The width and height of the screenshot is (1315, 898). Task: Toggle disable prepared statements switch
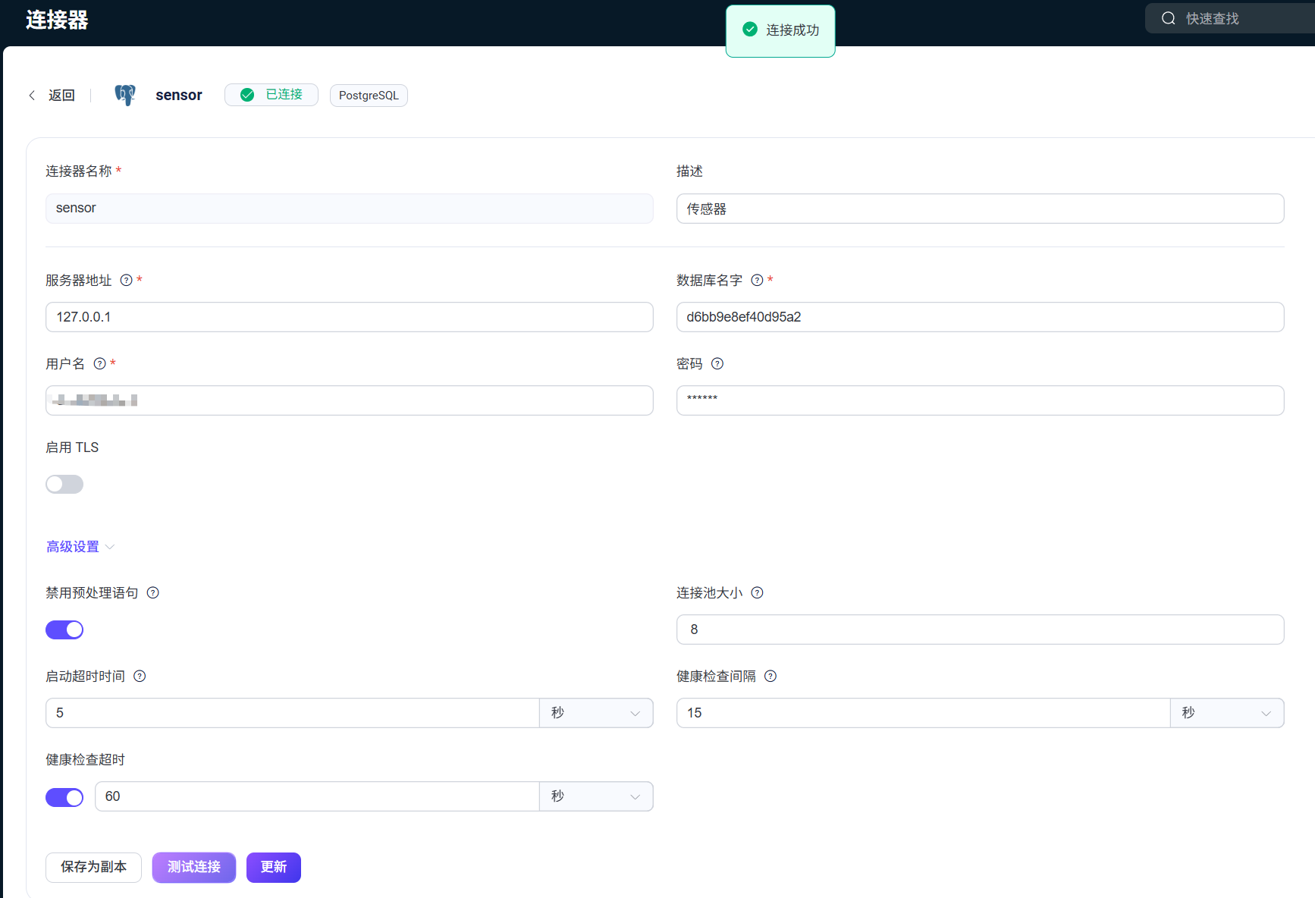64,630
